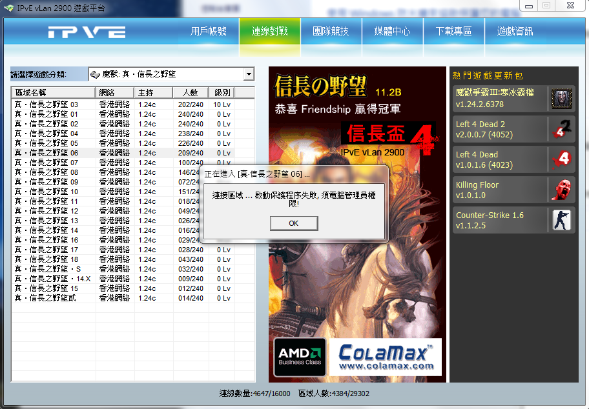
Task: Click the Warcraft III Frozen Throne update icon
Action: coord(562,99)
